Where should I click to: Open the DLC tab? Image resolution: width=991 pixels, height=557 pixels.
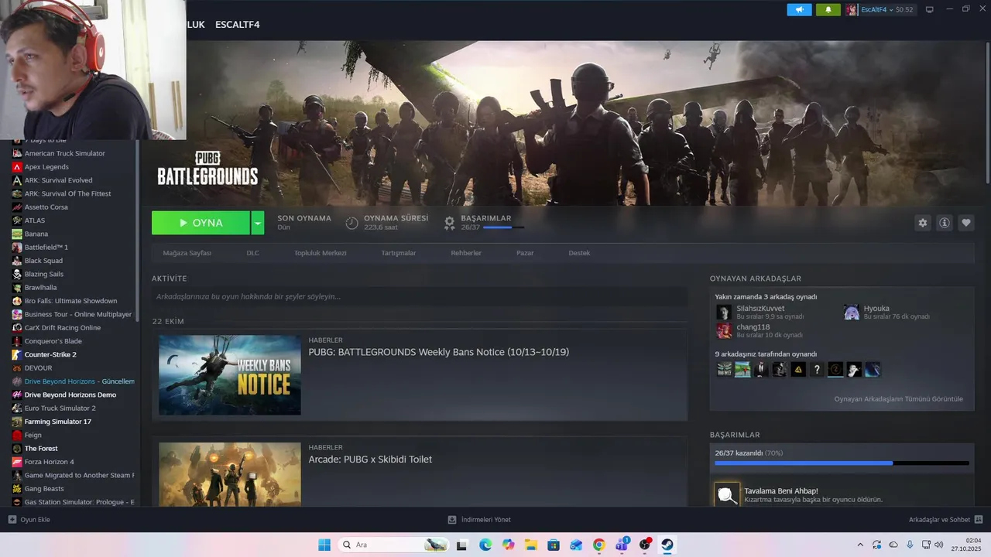tap(252, 253)
